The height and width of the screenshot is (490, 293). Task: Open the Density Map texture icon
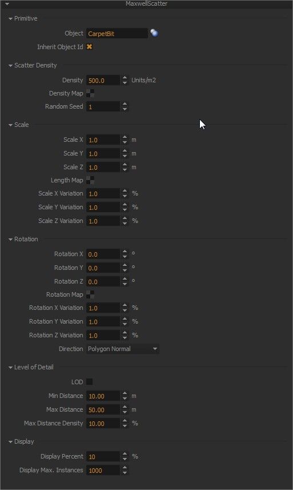pyautogui.click(x=90, y=93)
